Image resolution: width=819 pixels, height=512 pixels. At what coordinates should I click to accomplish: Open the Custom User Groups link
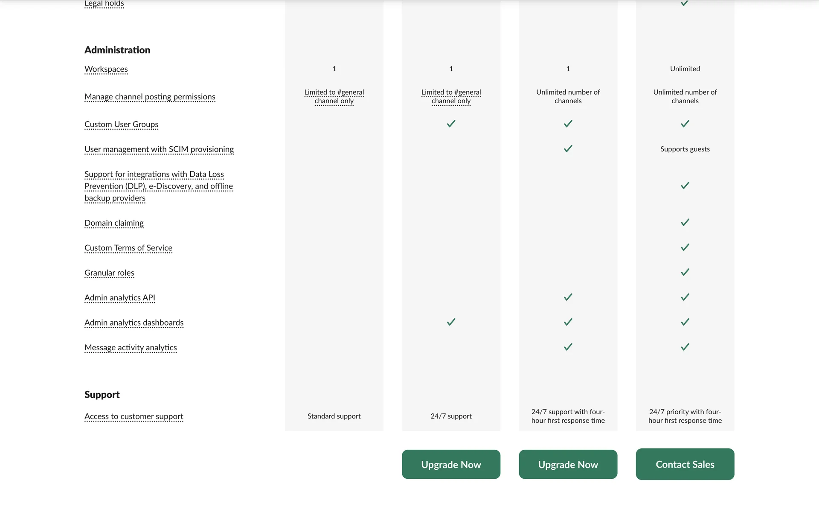pos(121,125)
